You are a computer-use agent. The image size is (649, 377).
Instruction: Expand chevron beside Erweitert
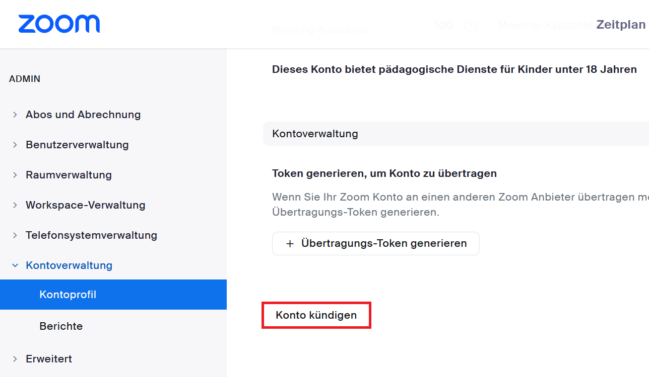(15, 359)
